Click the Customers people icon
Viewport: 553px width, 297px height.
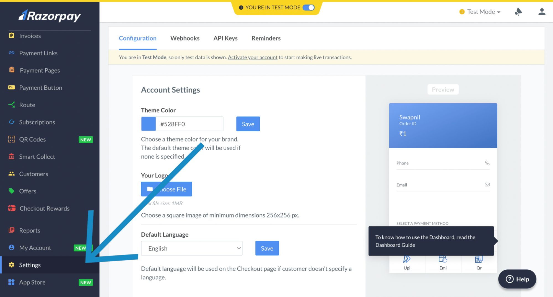click(11, 174)
